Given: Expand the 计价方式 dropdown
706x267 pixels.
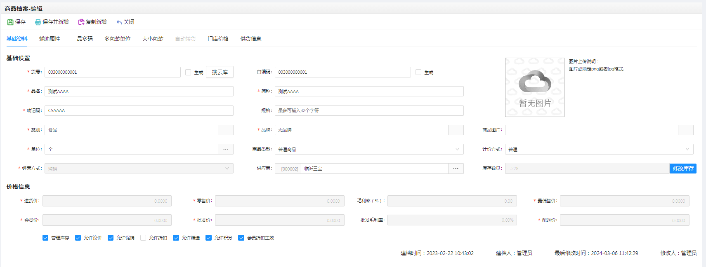Looking at the screenshot, I should click(687, 149).
